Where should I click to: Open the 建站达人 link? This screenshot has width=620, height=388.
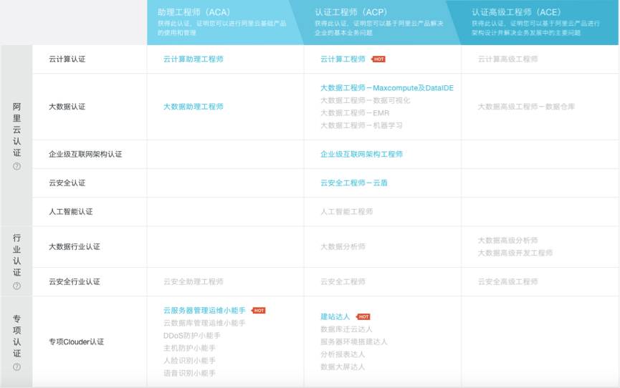(335, 317)
